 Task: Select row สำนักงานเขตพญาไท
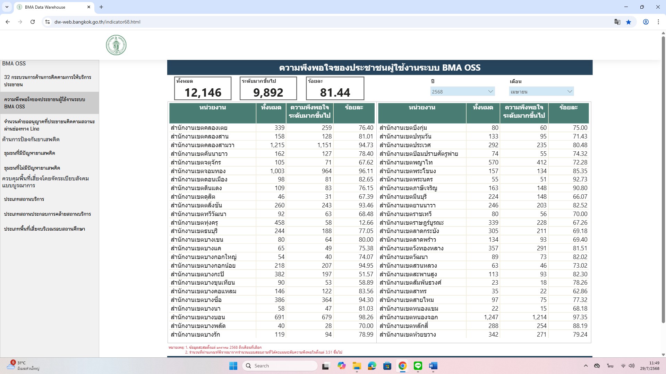point(484,162)
